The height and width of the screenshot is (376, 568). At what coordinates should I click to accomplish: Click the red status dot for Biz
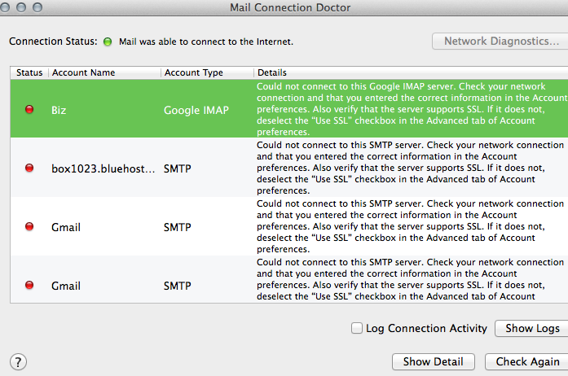[x=29, y=109]
